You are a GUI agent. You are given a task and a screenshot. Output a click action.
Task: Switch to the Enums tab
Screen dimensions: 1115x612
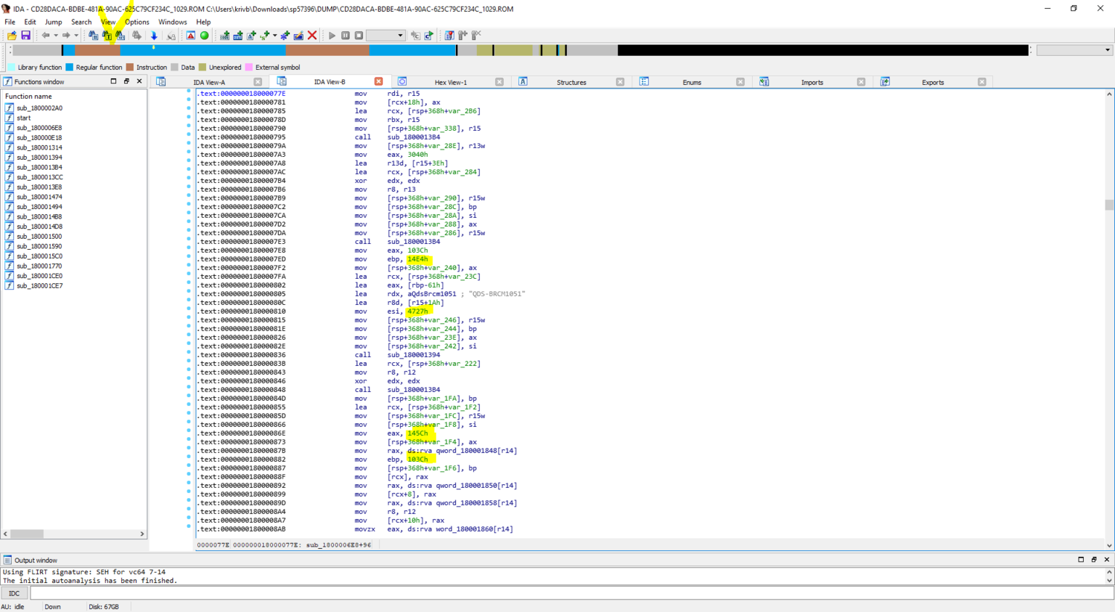click(x=692, y=83)
